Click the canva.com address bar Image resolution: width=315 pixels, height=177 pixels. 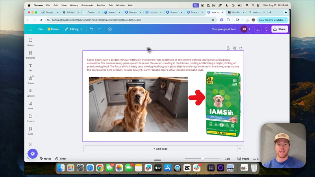[131, 20]
